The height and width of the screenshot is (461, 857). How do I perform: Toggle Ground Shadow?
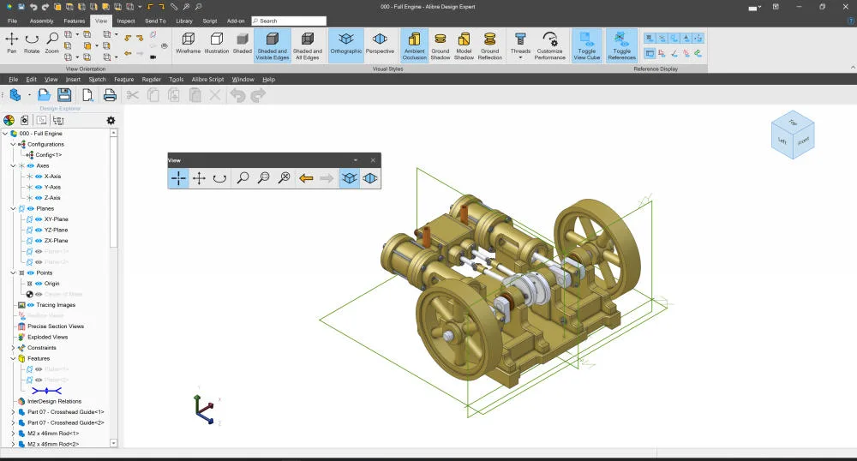[x=440, y=45]
